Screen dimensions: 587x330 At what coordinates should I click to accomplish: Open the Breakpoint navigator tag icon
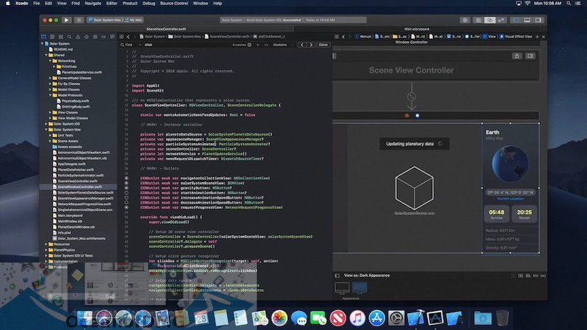click(x=103, y=37)
